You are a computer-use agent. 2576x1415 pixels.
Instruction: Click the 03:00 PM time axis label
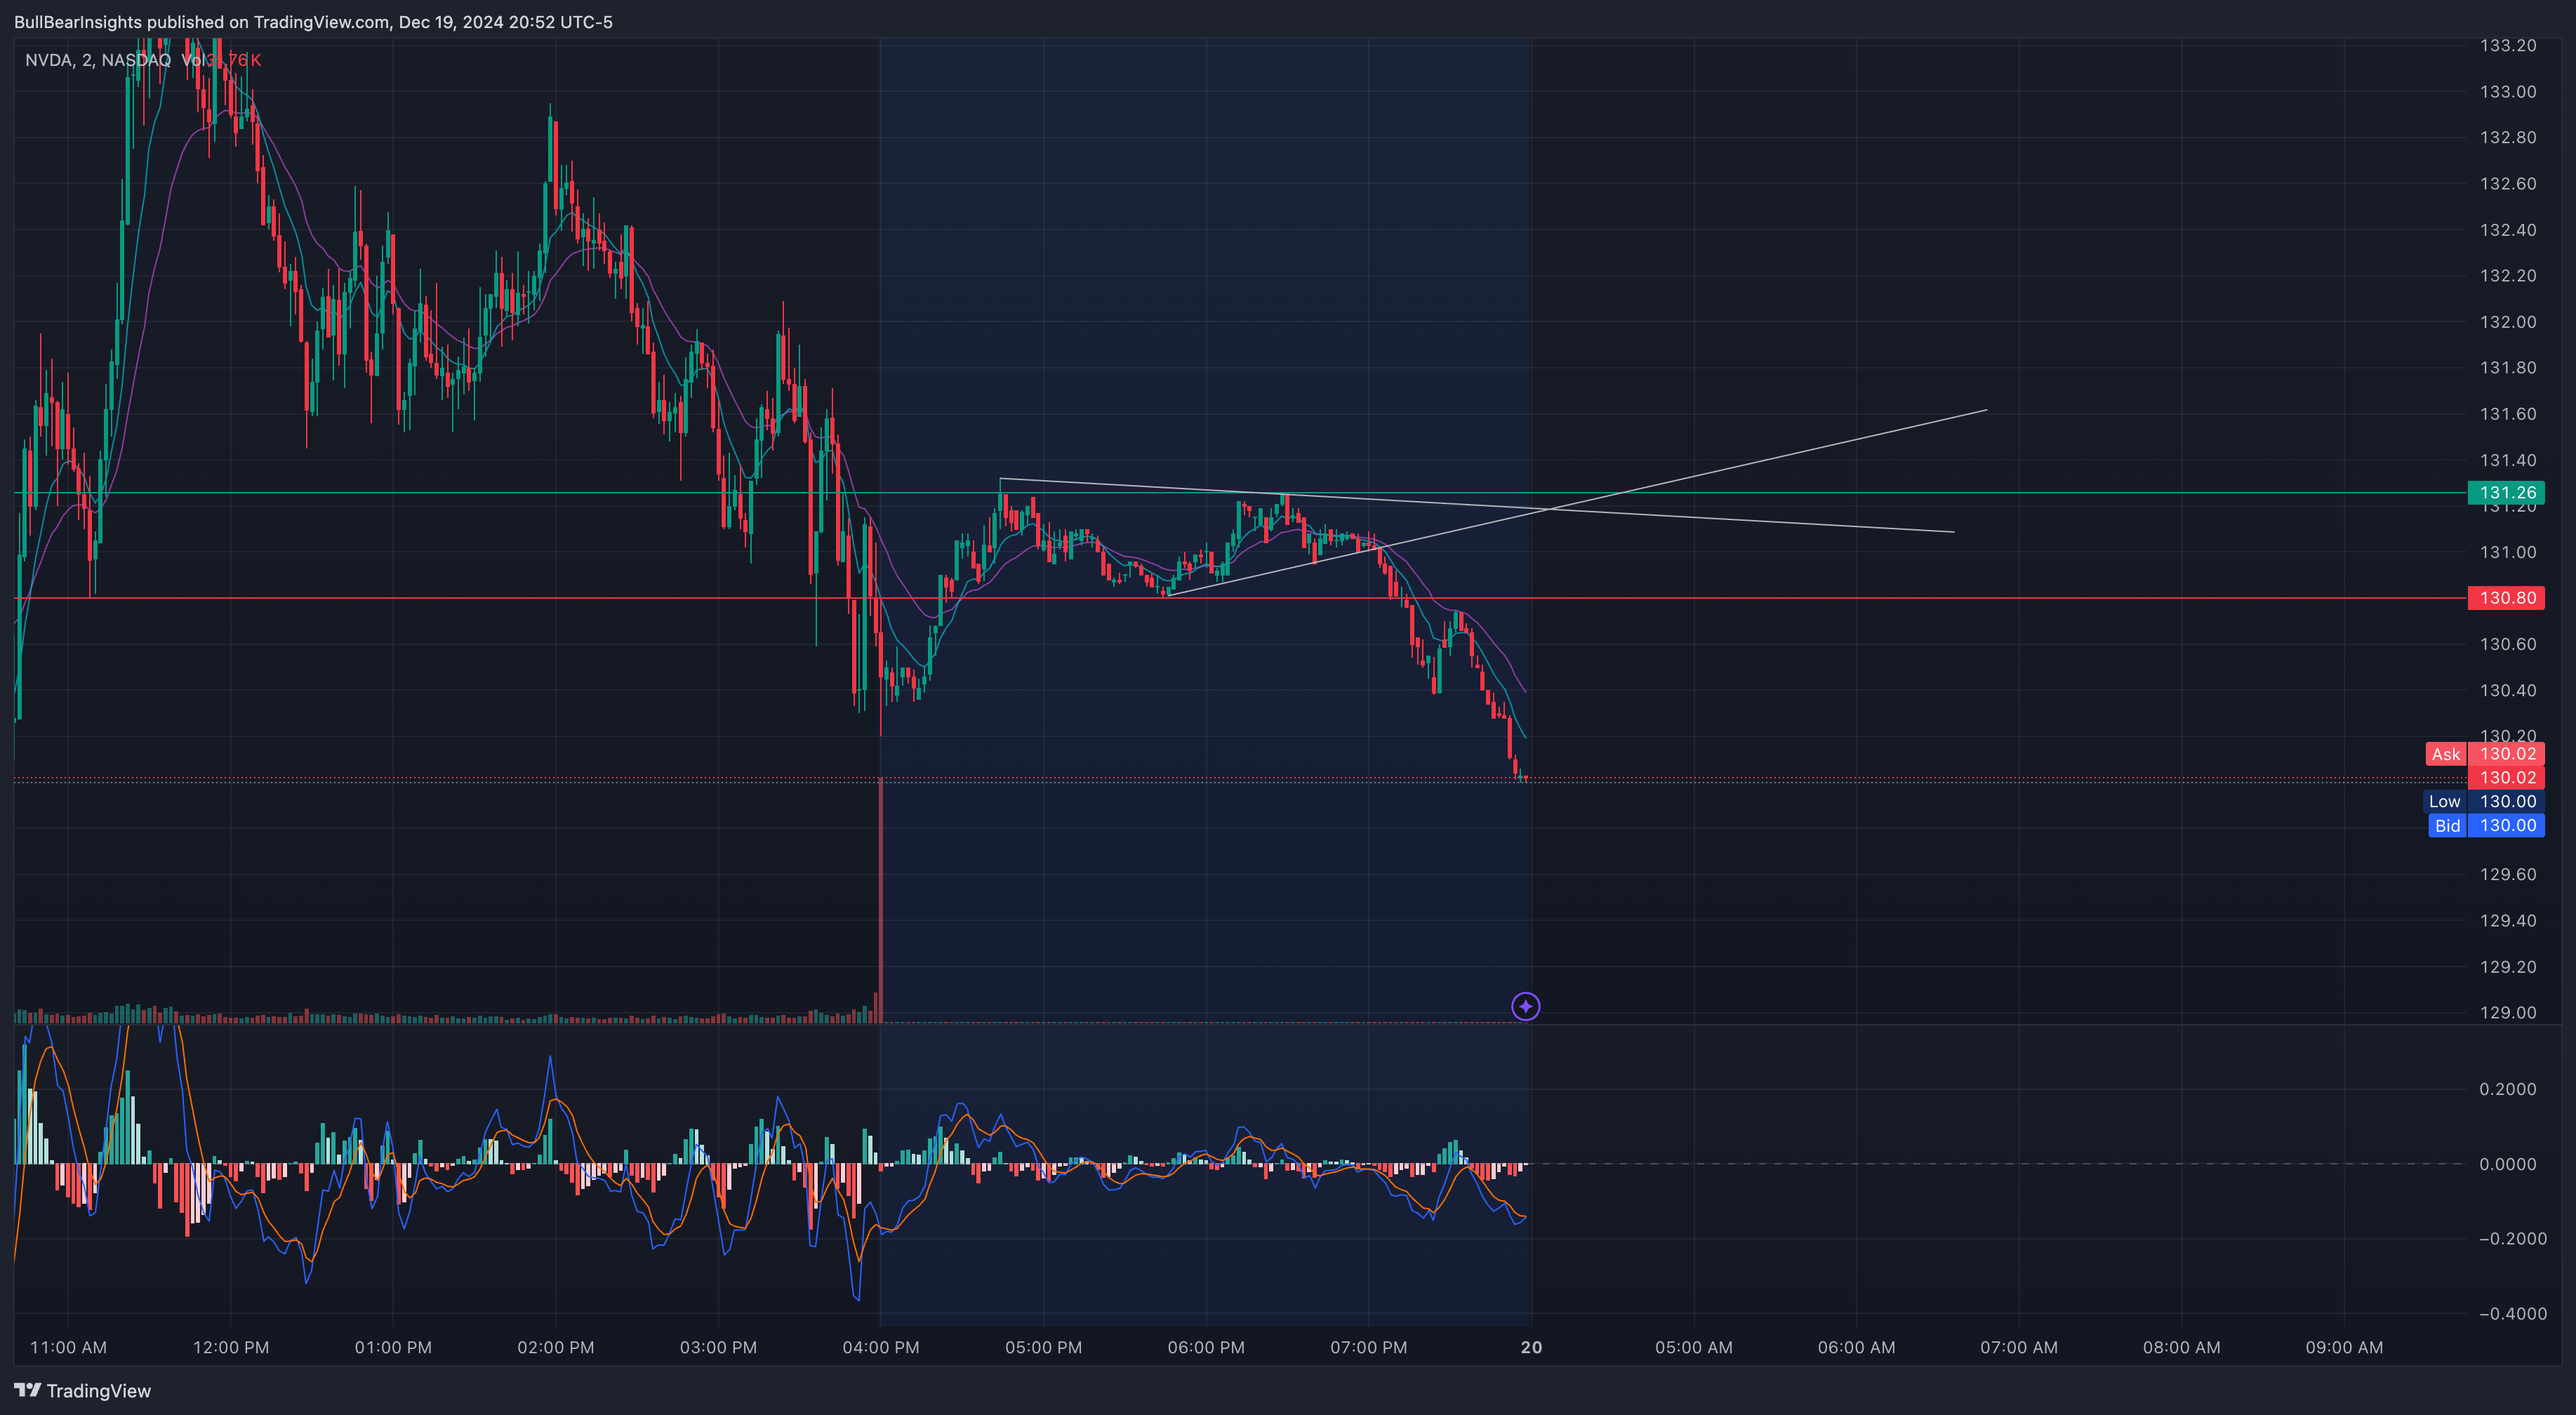tap(718, 1347)
